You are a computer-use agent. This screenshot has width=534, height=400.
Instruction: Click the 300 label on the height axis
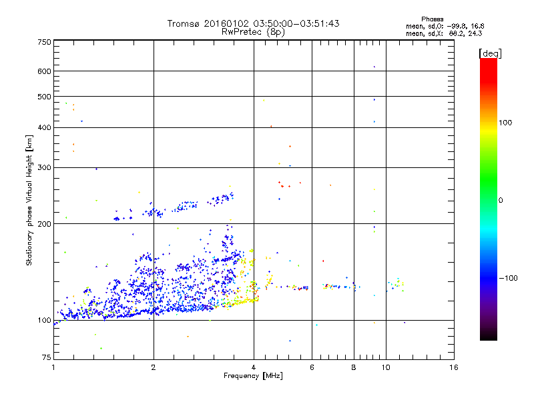[x=45, y=168]
